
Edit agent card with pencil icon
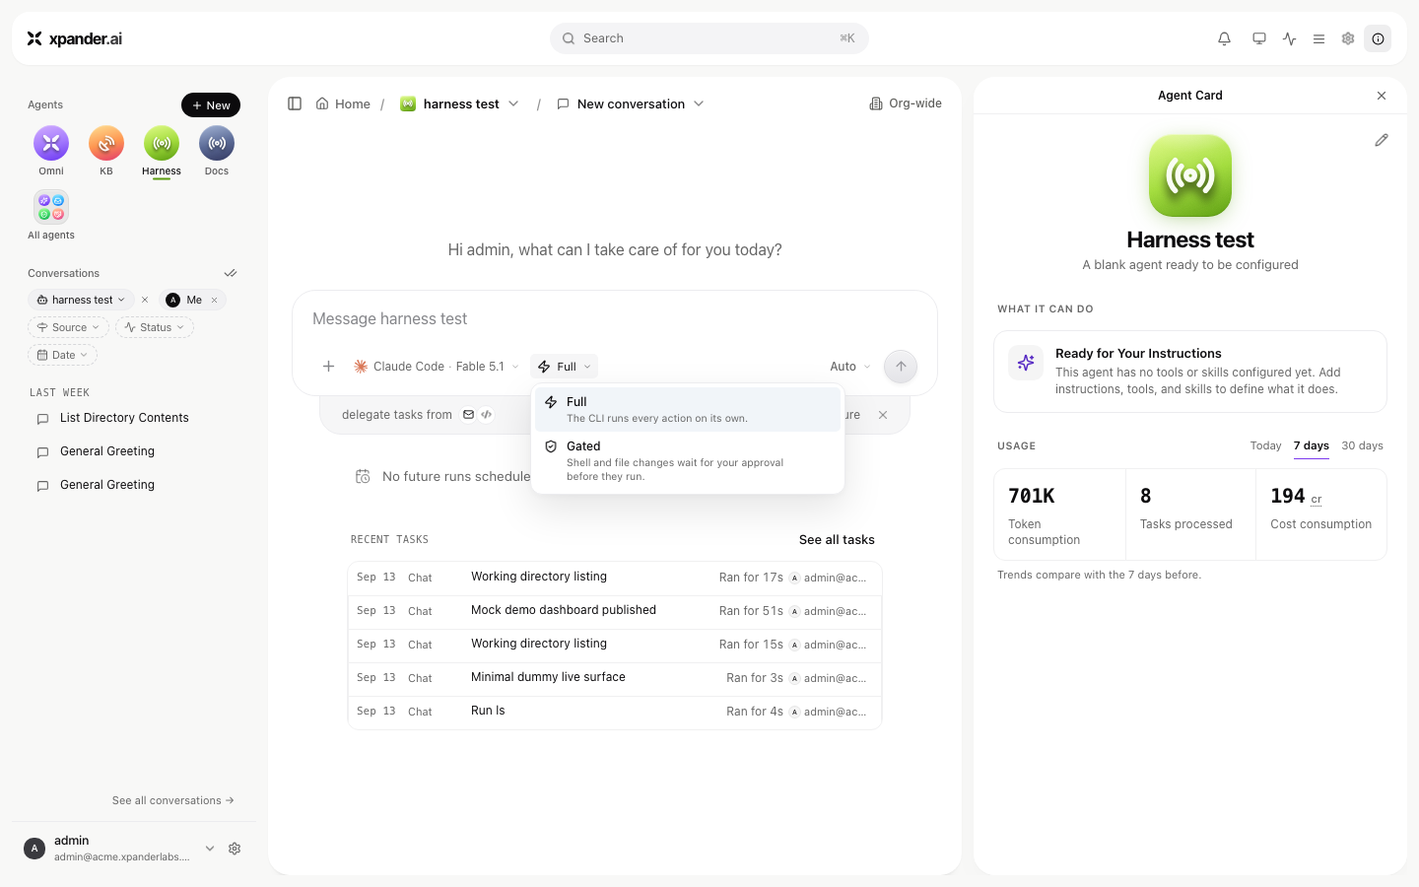click(x=1382, y=140)
